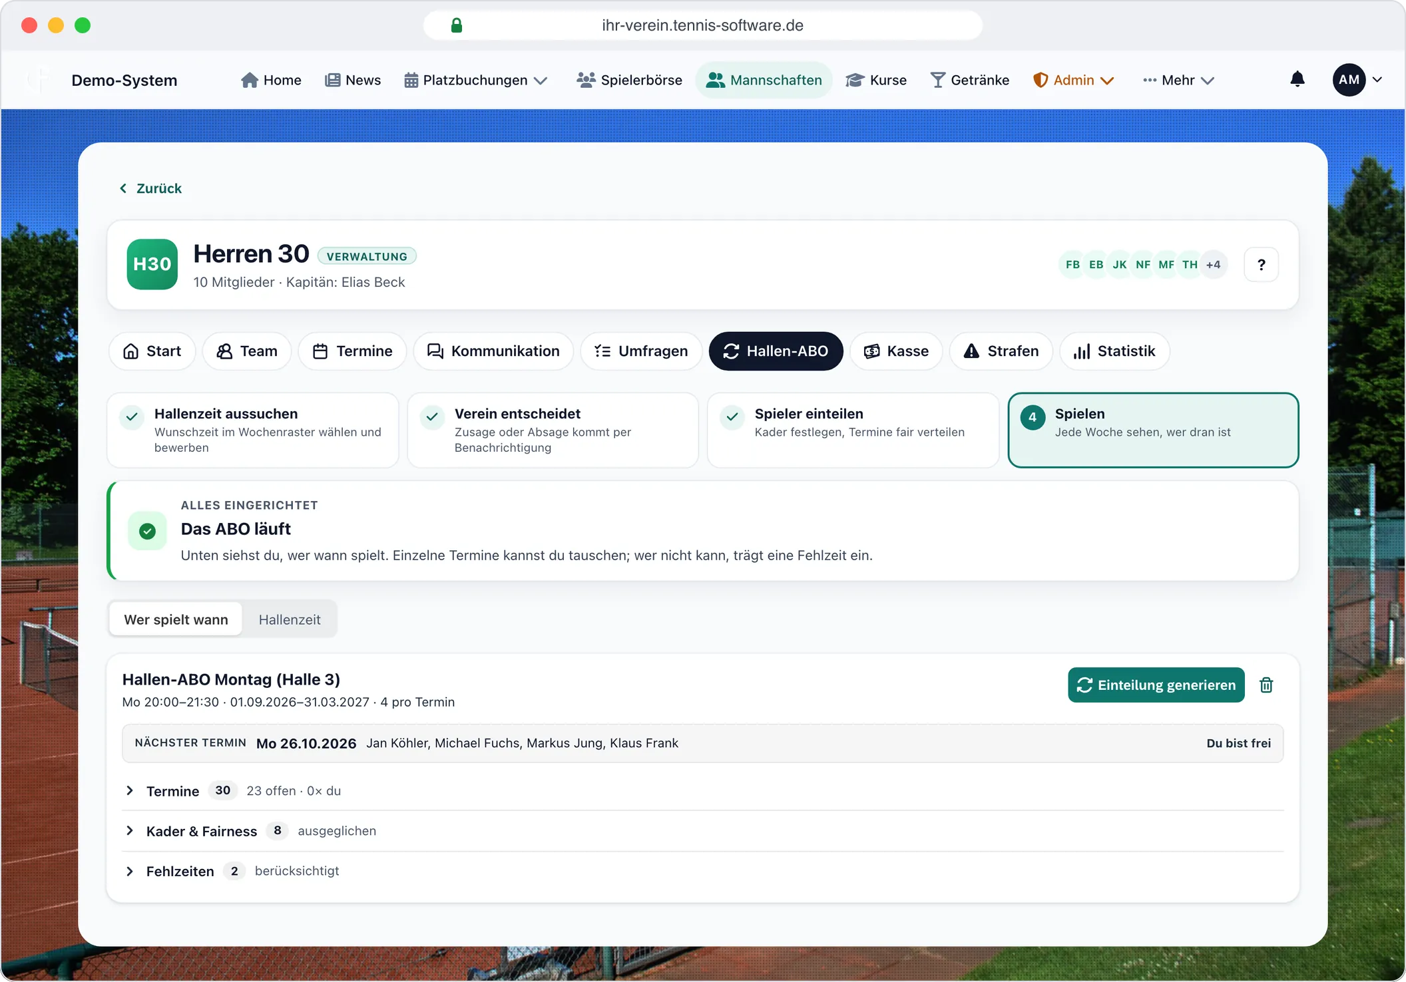1406x982 pixels.
Task: Click the Verein entscheidet step card
Action: pyautogui.click(x=553, y=430)
